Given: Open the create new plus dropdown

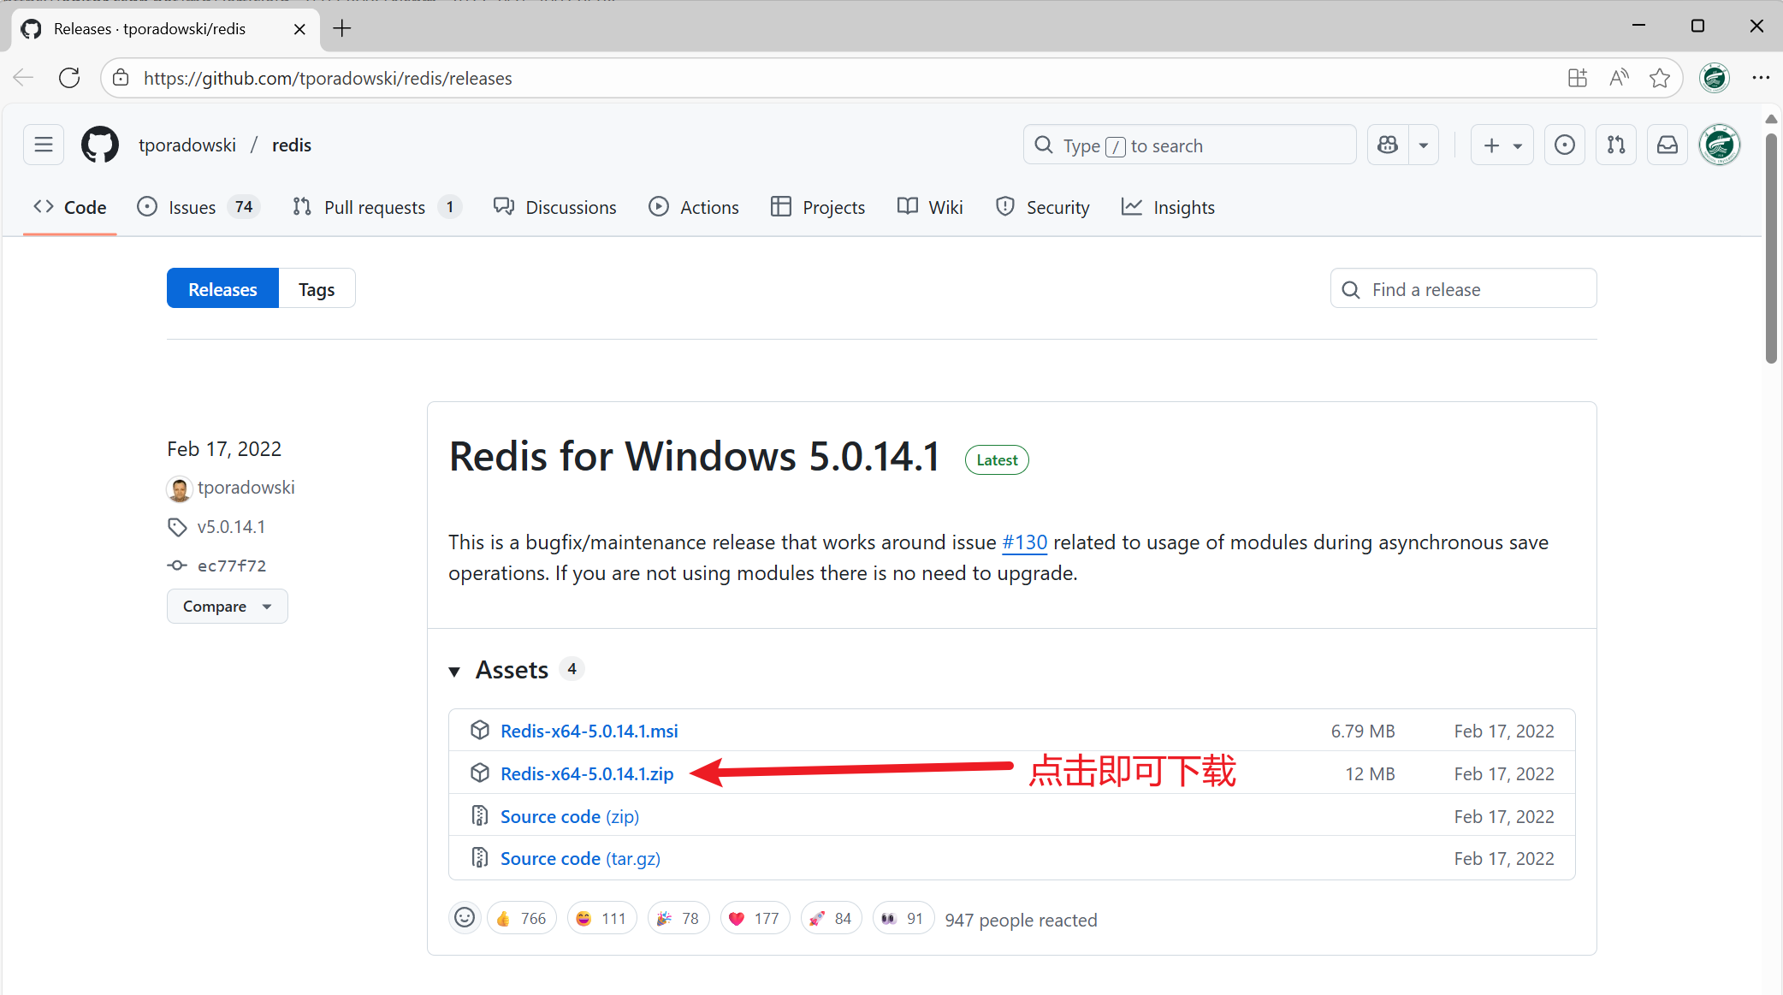Looking at the screenshot, I should (1502, 145).
